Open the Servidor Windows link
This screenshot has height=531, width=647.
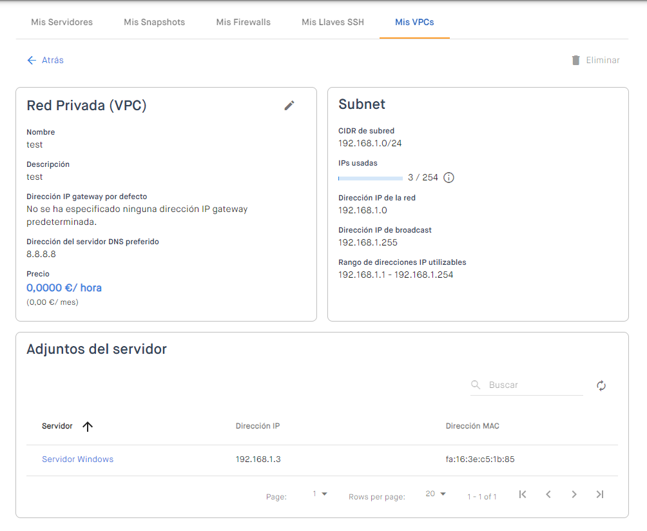tap(77, 459)
